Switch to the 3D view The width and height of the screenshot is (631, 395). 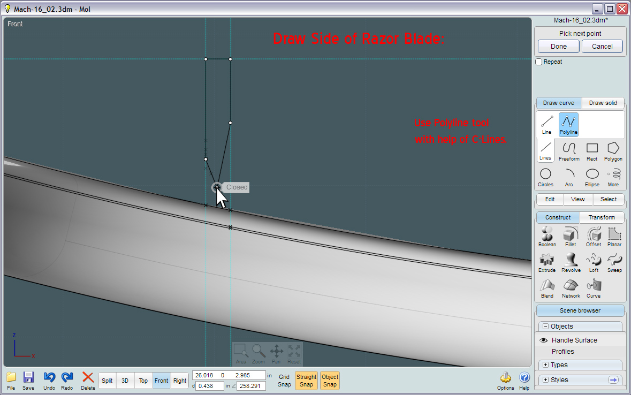pyautogui.click(x=125, y=381)
